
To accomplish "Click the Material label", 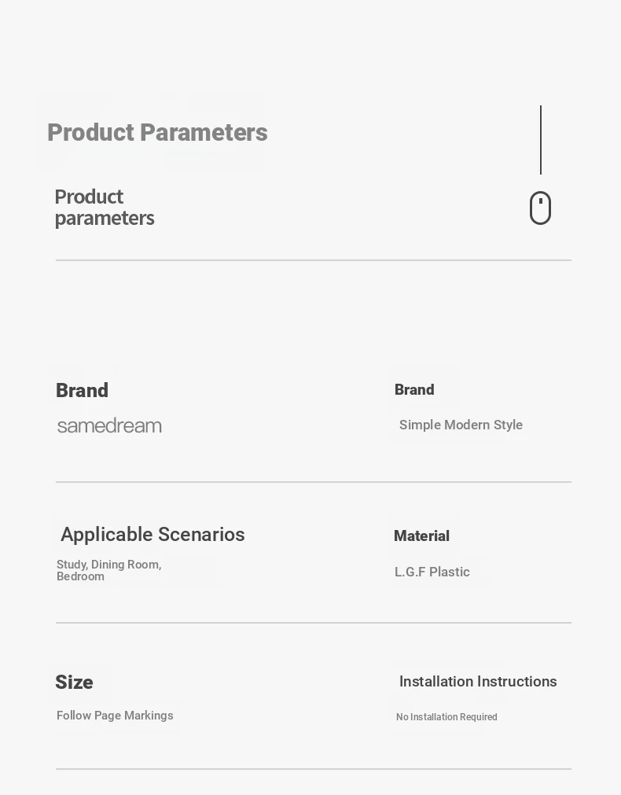I will (x=422, y=536).
